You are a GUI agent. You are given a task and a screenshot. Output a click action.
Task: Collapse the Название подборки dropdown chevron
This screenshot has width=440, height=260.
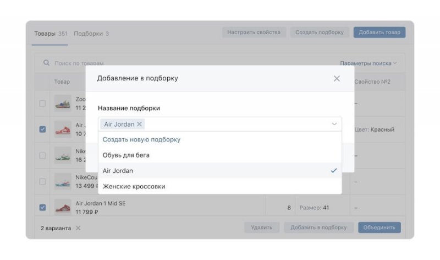334,124
